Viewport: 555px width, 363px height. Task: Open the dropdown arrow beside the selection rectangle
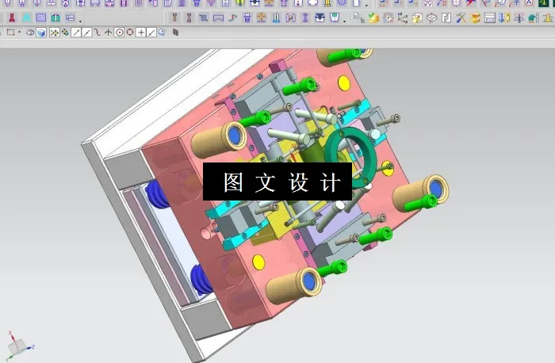tap(19, 32)
